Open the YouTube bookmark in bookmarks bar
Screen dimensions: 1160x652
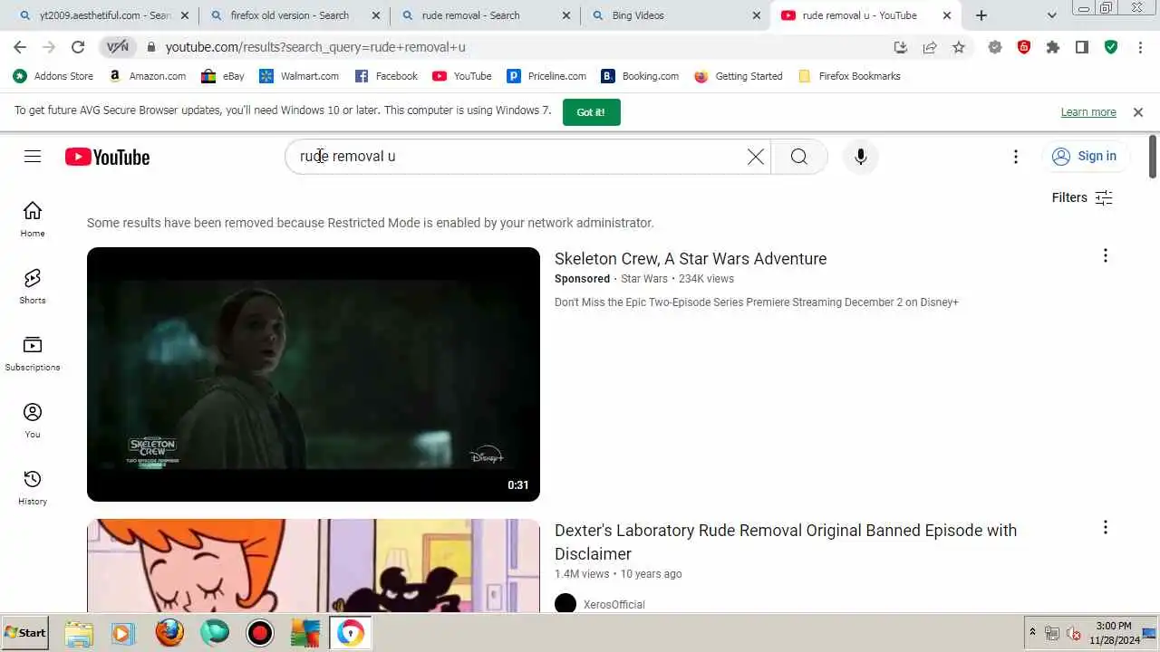click(x=462, y=76)
